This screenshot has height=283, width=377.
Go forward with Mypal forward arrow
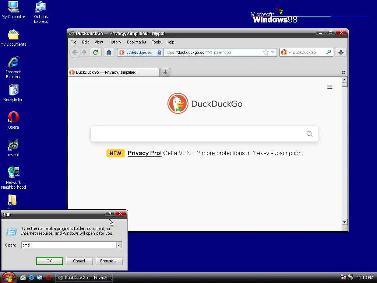[x=84, y=52]
